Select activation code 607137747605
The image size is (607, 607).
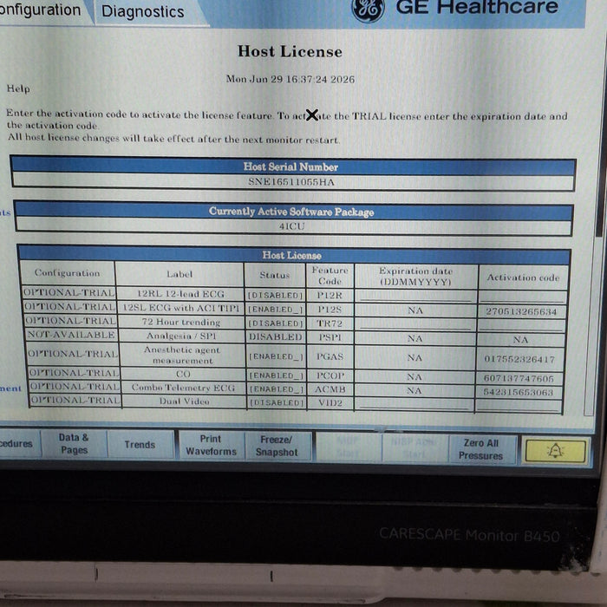point(519,379)
